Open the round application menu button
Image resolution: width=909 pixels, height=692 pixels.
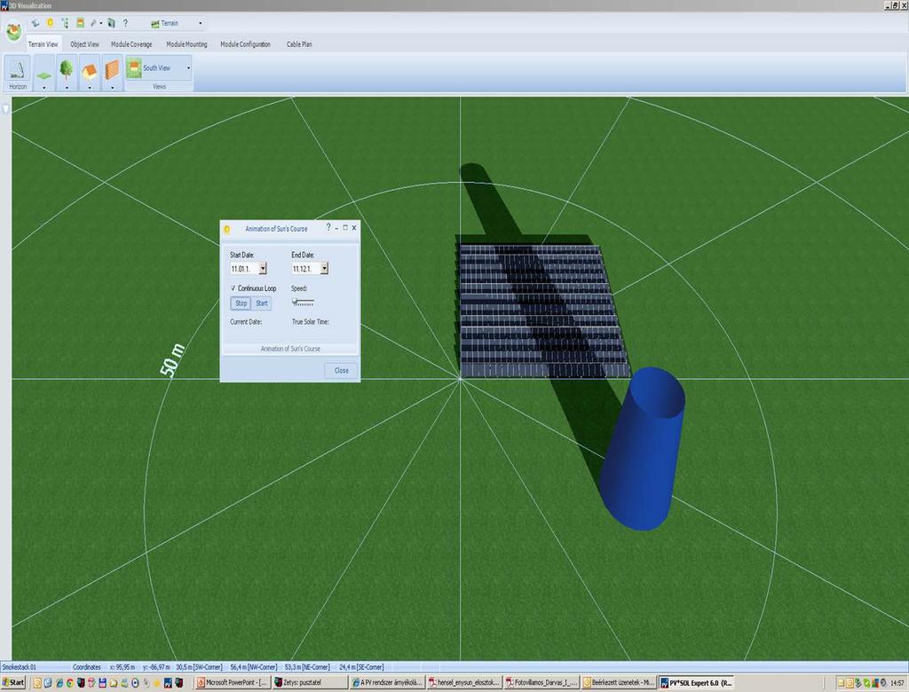[x=13, y=29]
